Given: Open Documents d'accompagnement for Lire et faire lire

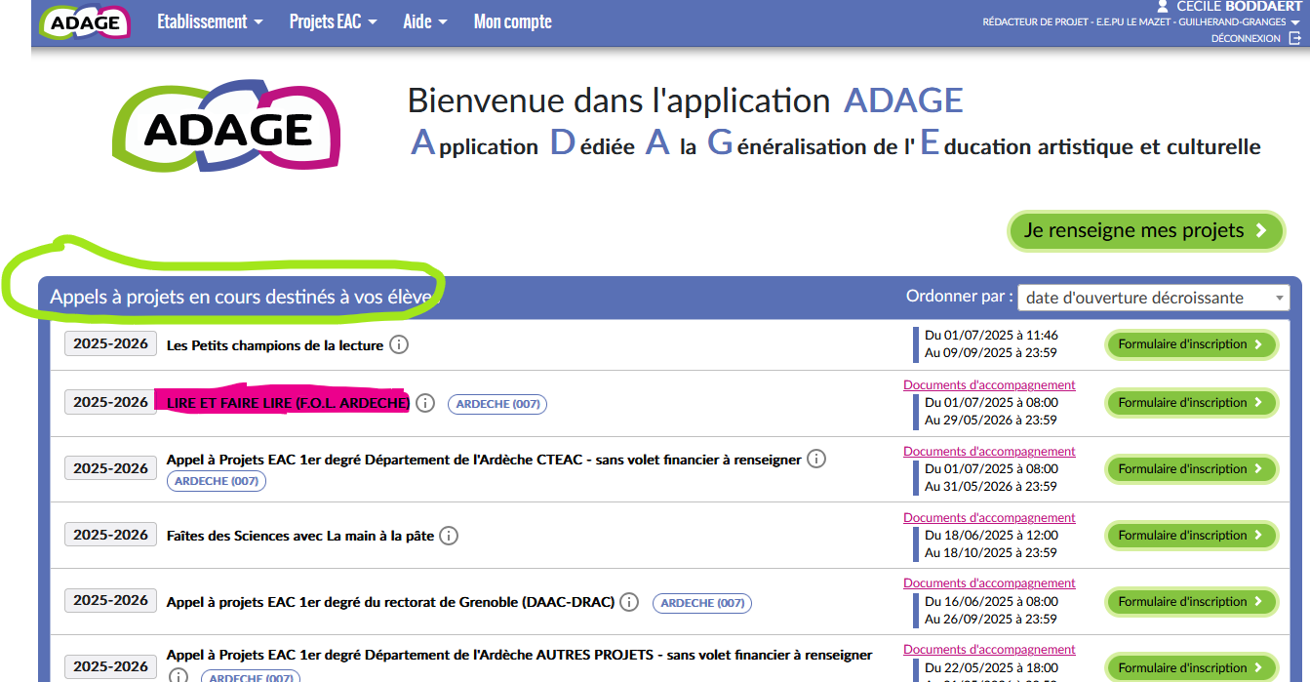Looking at the screenshot, I should (989, 385).
